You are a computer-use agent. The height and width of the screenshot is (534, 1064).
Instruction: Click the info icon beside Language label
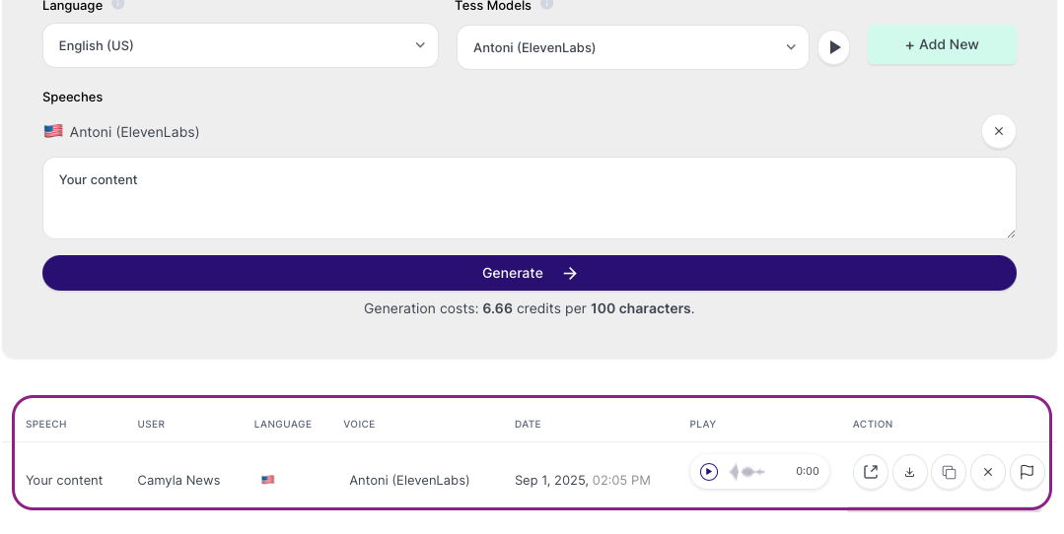[118, 4]
